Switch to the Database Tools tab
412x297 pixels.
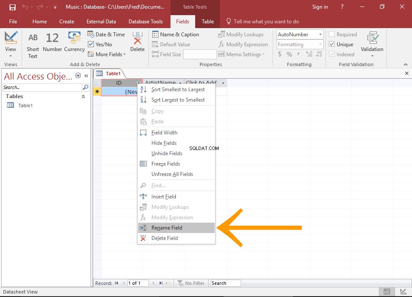pyautogui.click(x=145, y=22)
